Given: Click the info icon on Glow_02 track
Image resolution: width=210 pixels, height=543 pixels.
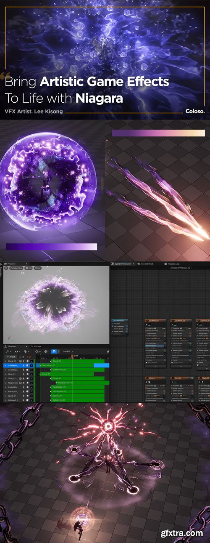Looking at the screenshot, I should tap(20, 378).
